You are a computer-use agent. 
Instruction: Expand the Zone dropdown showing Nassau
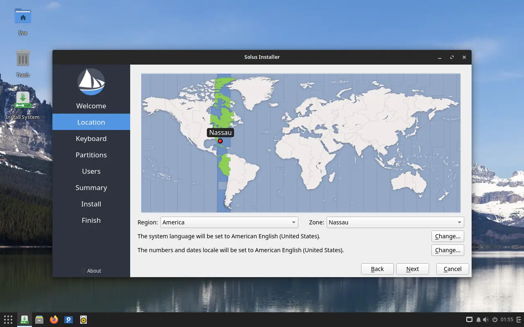pos(395,222)
